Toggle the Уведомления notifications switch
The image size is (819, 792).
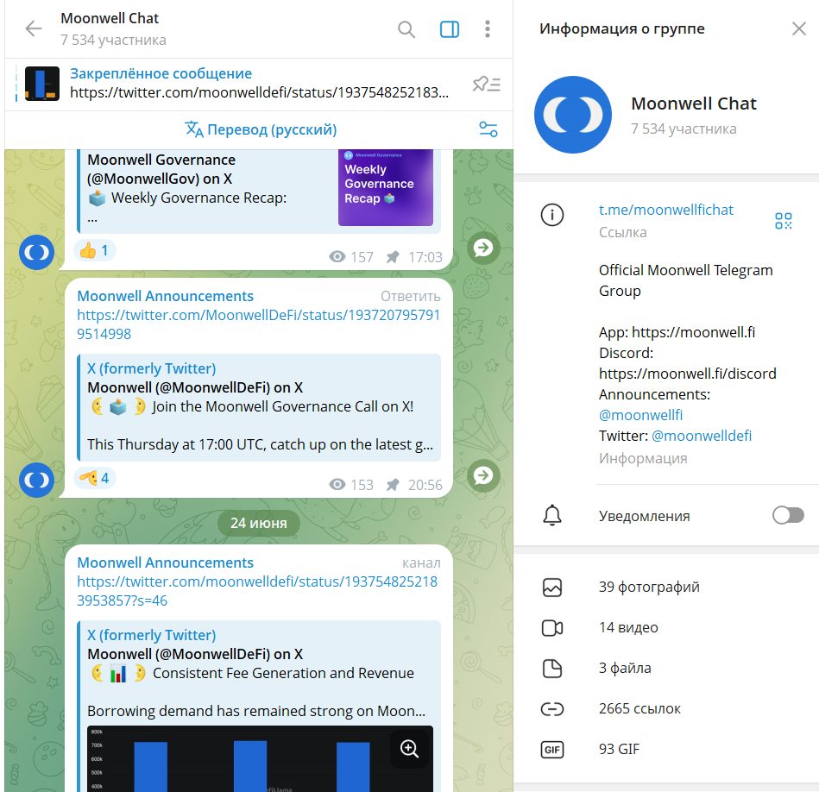click(788, 516)
